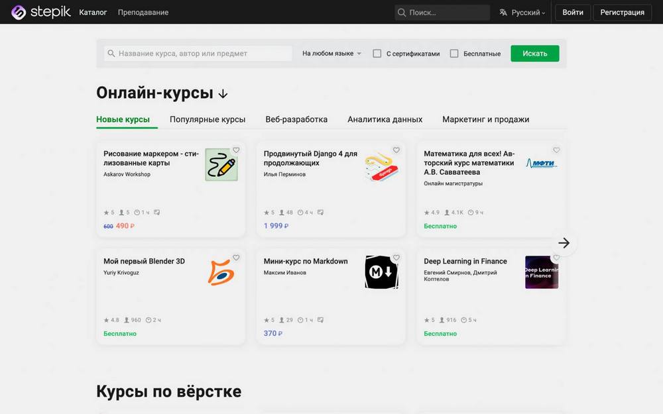The height and width of the screenshot is (414, 663).
Task: Open the На любом языке dropdown
Action: coord(331,54)
